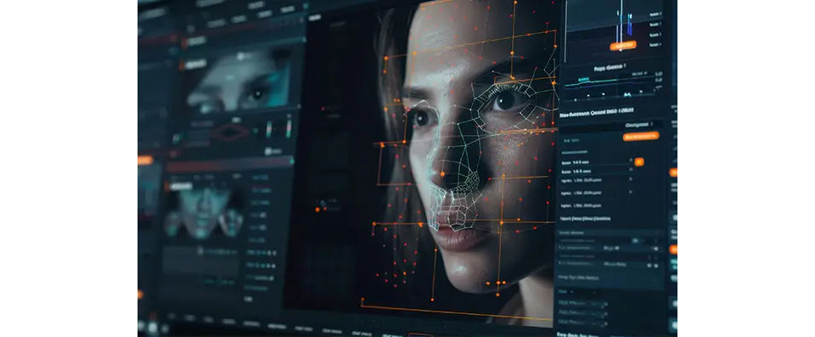Click the orange button under the spike graph
This screenshot has width=815, height=337.
[622, 46]
